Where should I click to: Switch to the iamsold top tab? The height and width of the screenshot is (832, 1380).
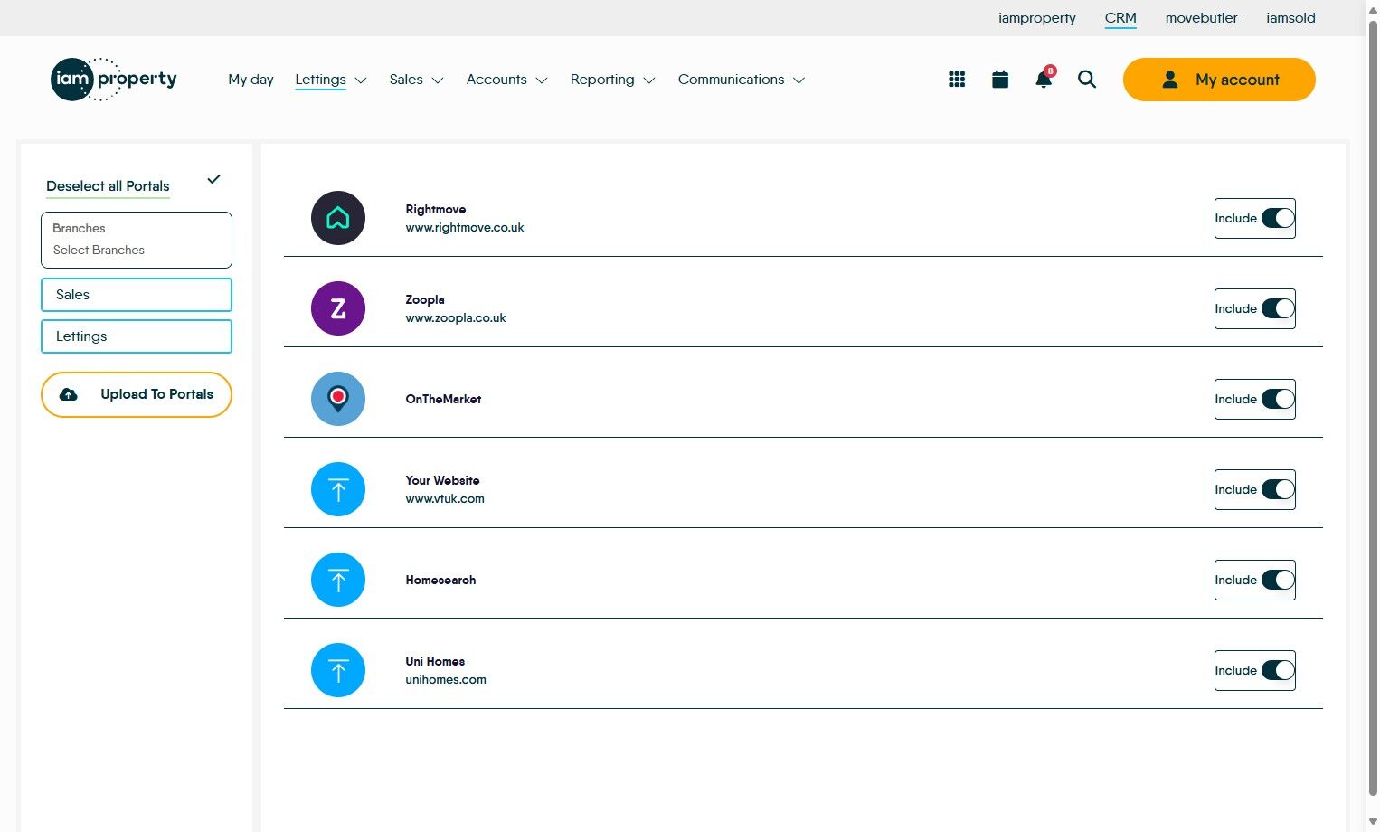pyautogui.click(x=1290, y=18)
